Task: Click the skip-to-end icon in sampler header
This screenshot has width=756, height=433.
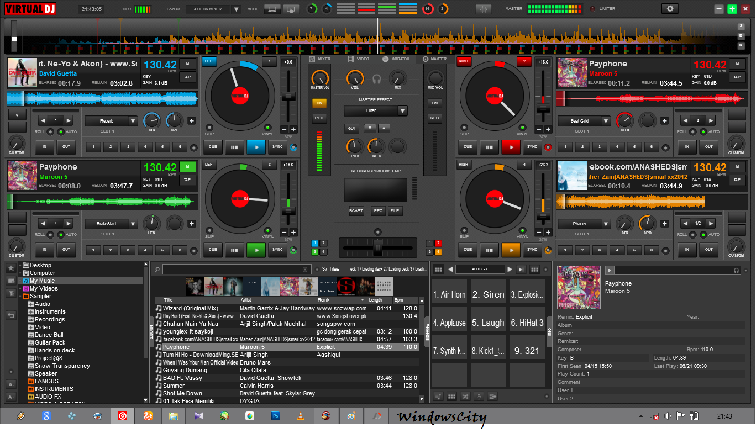Action: (x=521, y=270)
